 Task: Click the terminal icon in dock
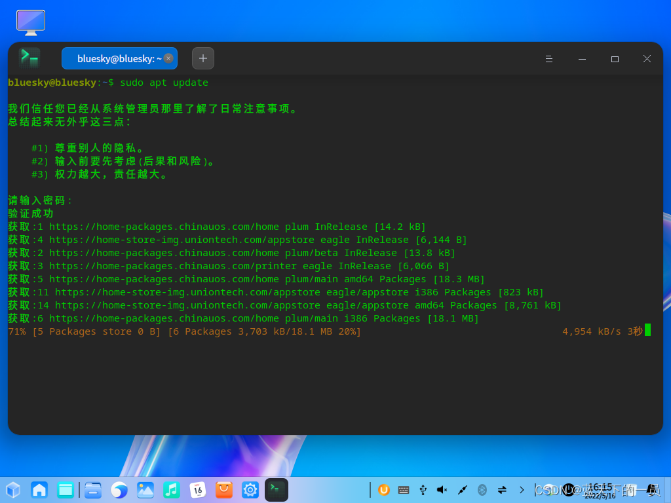[x=277, y=490]
